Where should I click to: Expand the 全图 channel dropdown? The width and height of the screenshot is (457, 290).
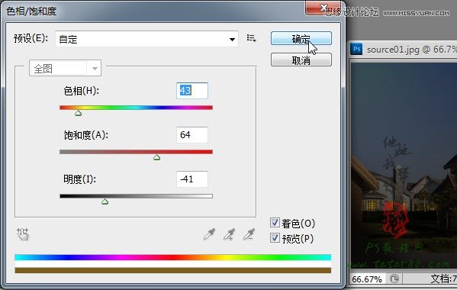66,68
